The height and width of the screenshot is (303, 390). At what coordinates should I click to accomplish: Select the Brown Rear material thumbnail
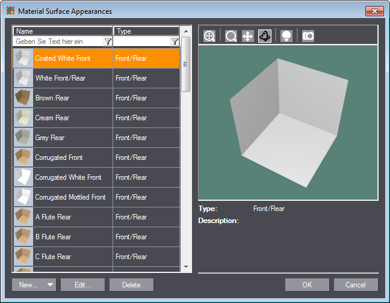coord(23,98)
